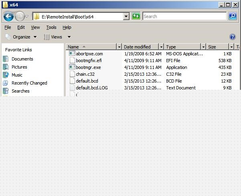The image size is (241, 196).
Task: Select the default.bcd file name
Action: tap(87, 81)
